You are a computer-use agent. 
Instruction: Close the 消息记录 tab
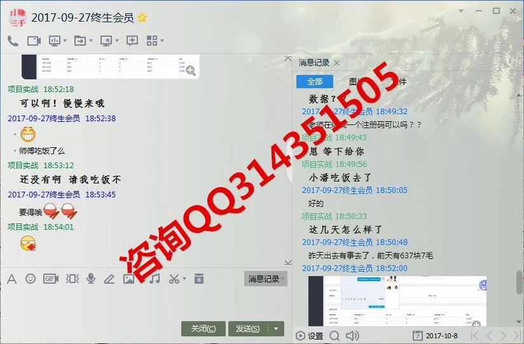click(x=337, y=62)
